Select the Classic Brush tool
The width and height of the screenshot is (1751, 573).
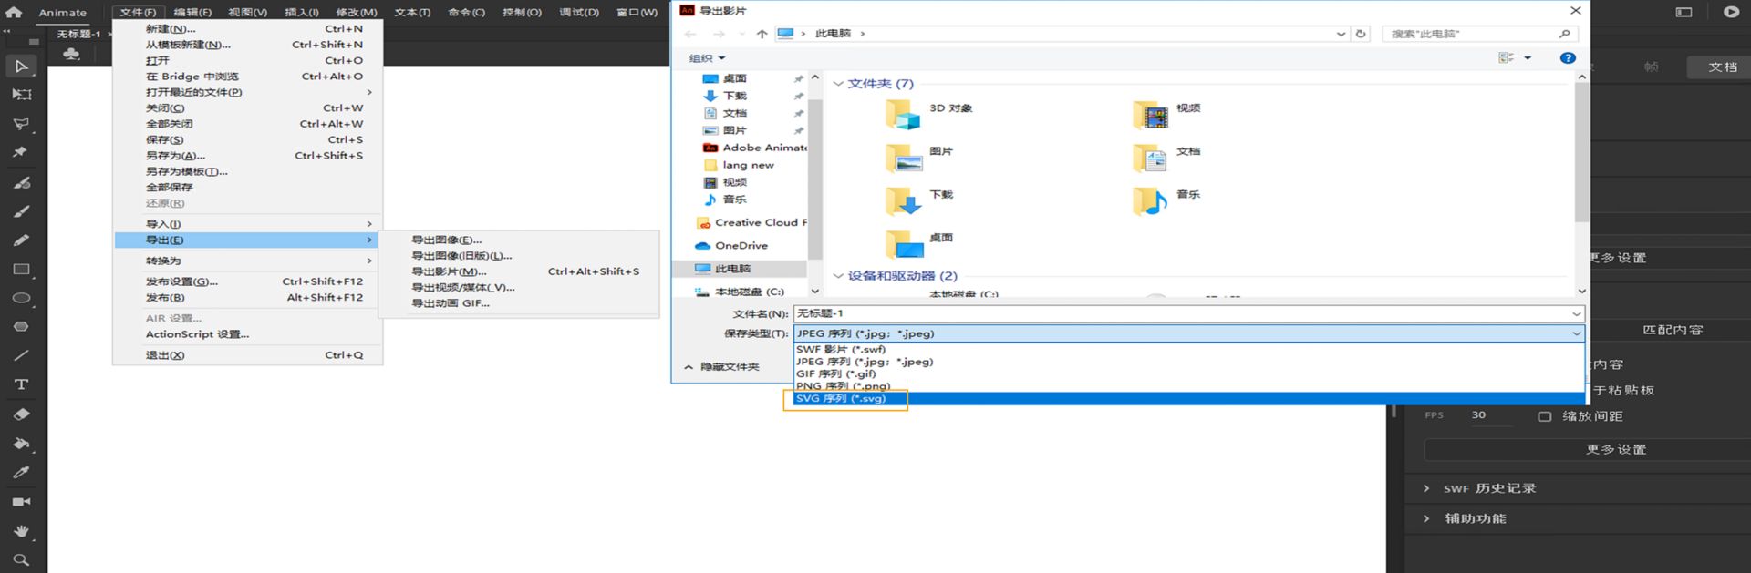(21, 211)
